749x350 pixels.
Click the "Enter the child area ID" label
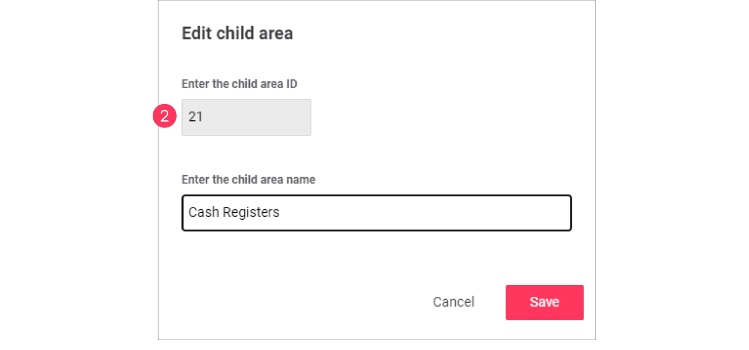239,84
